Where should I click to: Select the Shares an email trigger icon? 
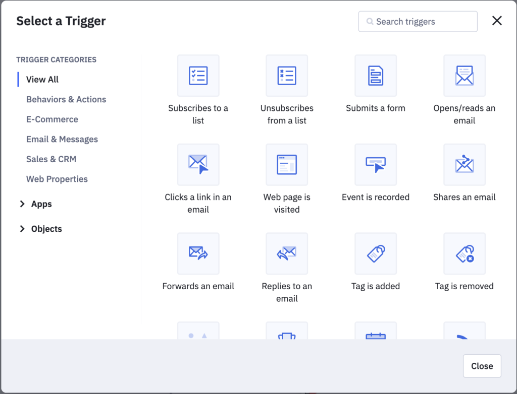pos(464,165)
